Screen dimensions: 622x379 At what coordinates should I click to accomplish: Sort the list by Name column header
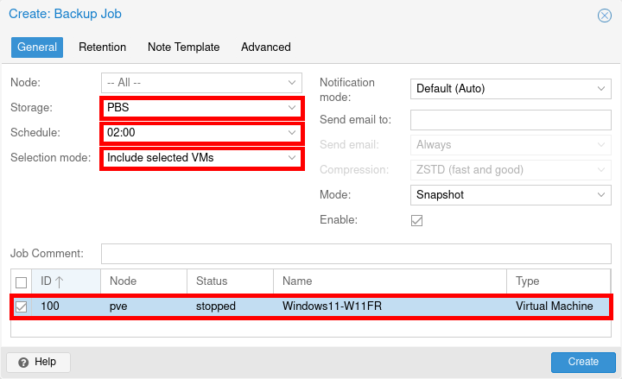coord(389,281)
